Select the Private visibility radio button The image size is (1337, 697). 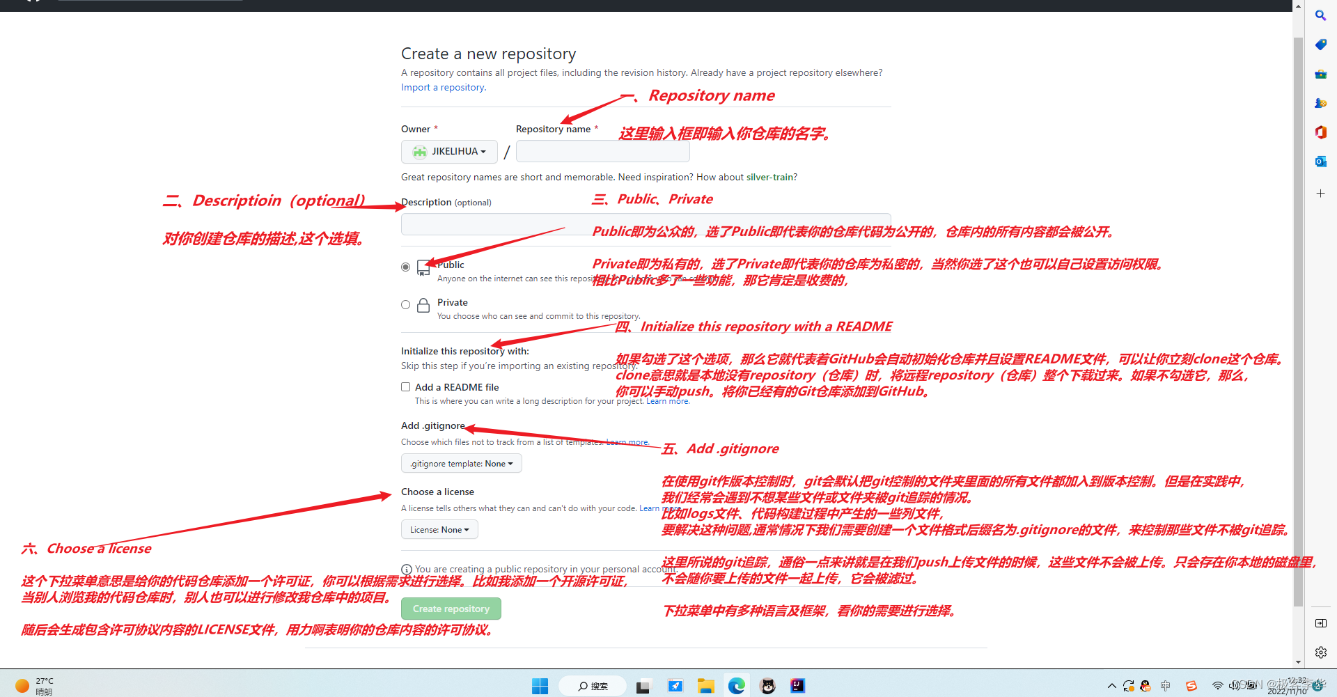405,304
